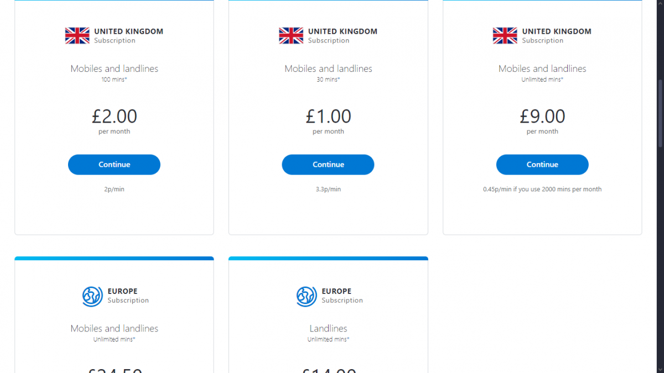The height and width of the screenshot is (373, 664).
Task: Click UK flag icon on £2.00 plan
Action: click(77, 36)
